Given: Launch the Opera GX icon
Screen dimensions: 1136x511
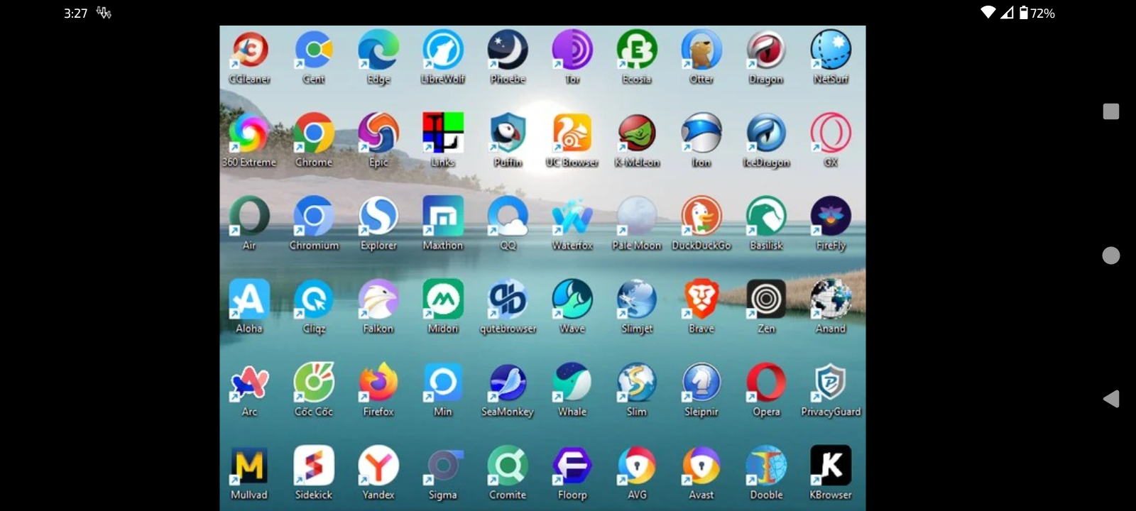Looking at the screenshot, I should (831, 133).
